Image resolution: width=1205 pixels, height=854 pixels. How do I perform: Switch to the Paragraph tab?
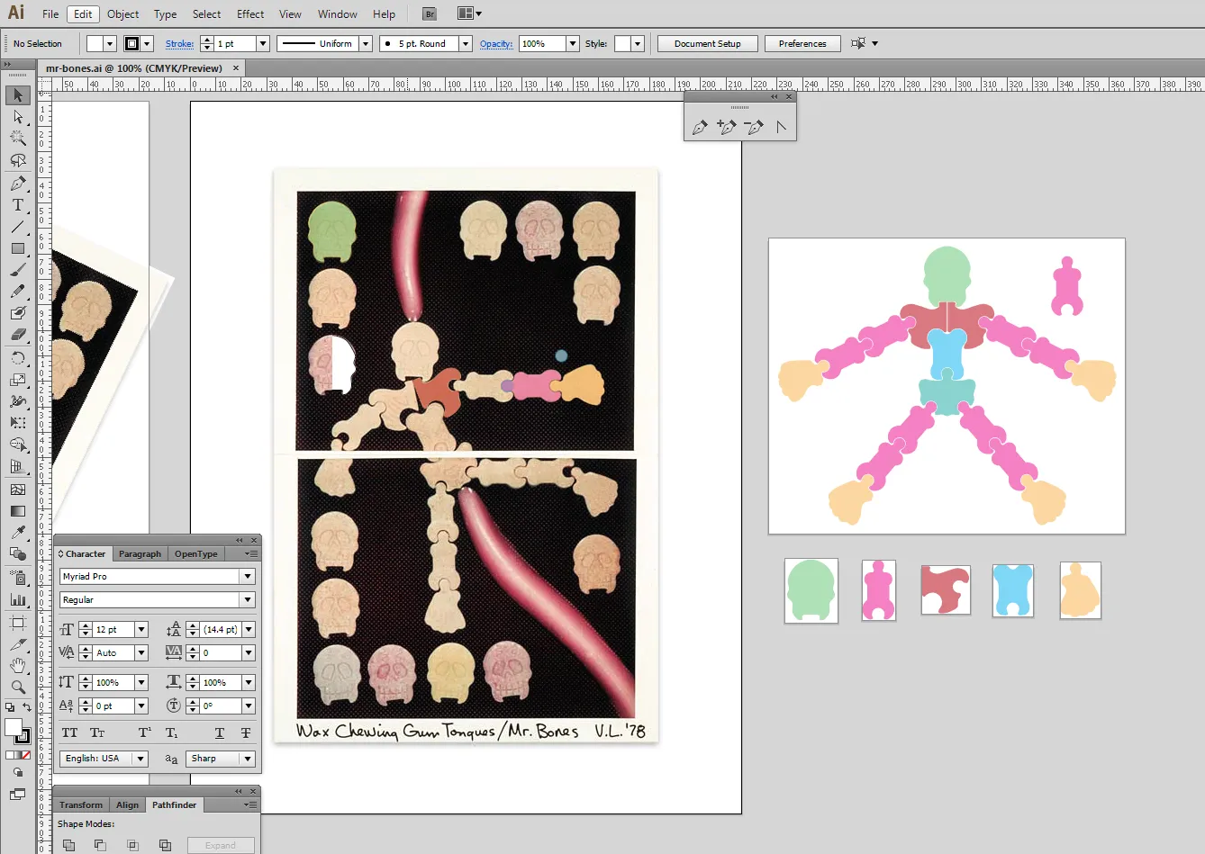pos(140,554)
